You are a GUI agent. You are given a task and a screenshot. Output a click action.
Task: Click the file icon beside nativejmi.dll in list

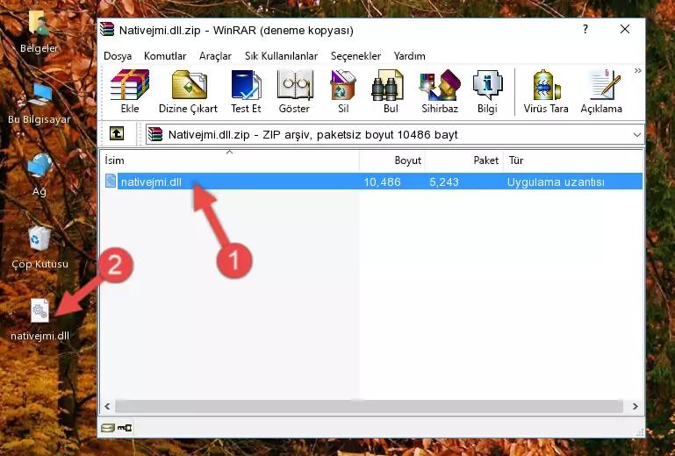click(x=111, y=182)
